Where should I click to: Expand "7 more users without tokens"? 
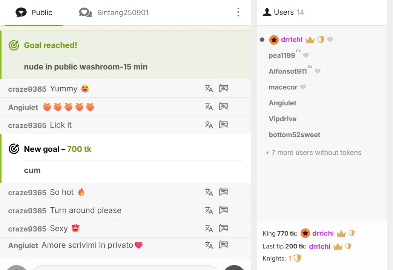(313, 153)
